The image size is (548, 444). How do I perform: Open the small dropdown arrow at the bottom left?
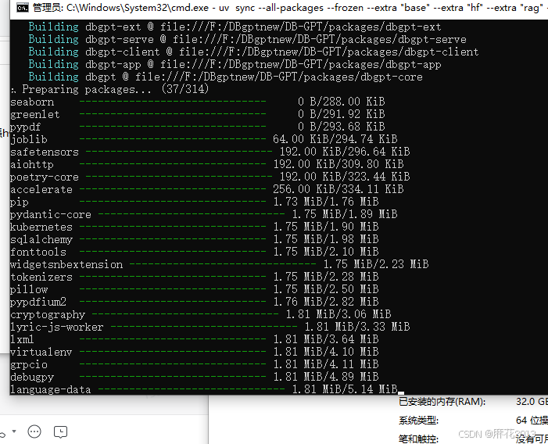pos(14,431)
